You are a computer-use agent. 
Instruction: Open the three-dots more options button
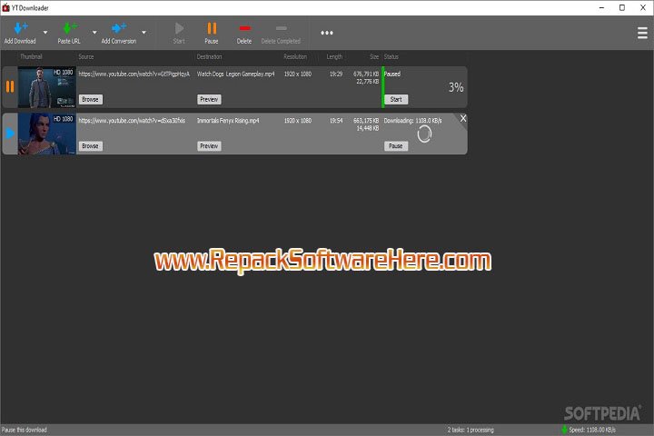[x=327, y=33]
